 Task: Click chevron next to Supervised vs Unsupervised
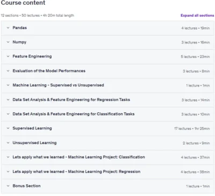tap(8, 85)
